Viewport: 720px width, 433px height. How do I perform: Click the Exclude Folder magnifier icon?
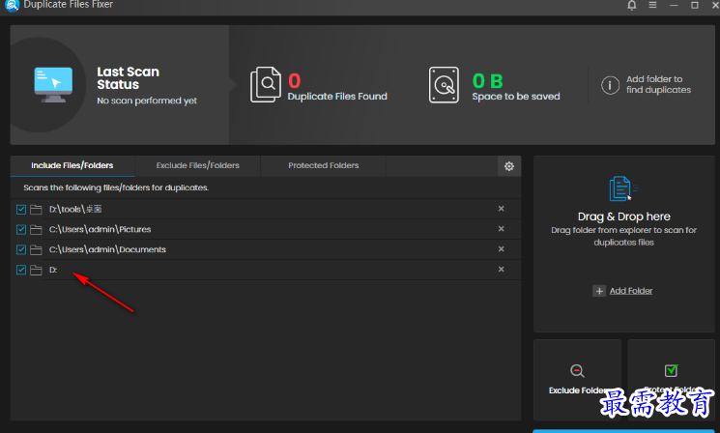click(577, 370)
